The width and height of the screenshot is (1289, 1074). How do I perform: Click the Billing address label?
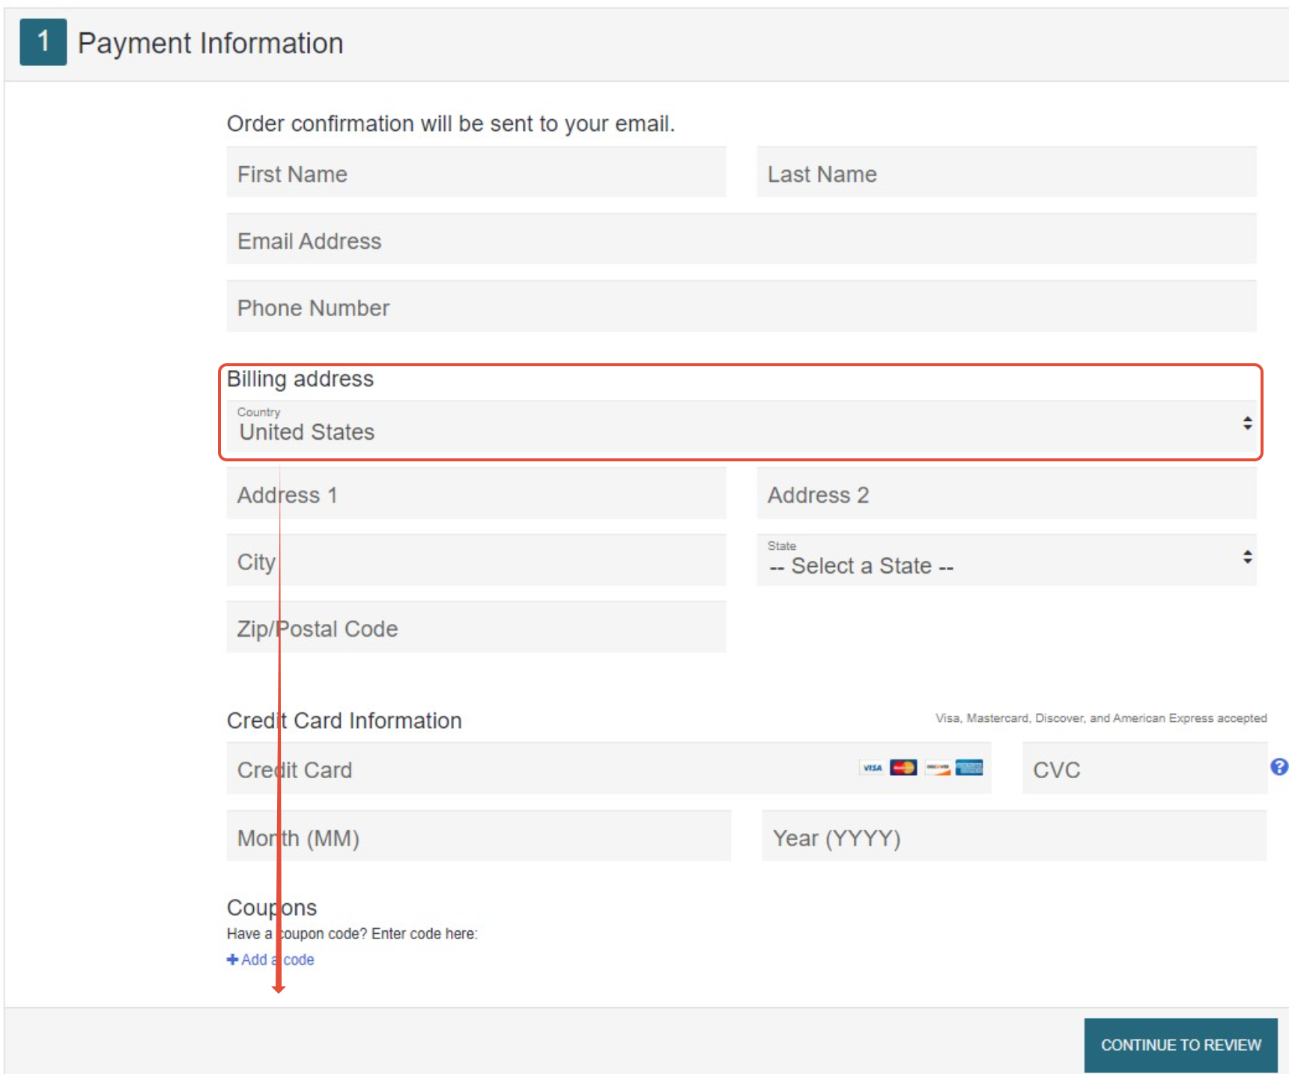click(300, 379)
